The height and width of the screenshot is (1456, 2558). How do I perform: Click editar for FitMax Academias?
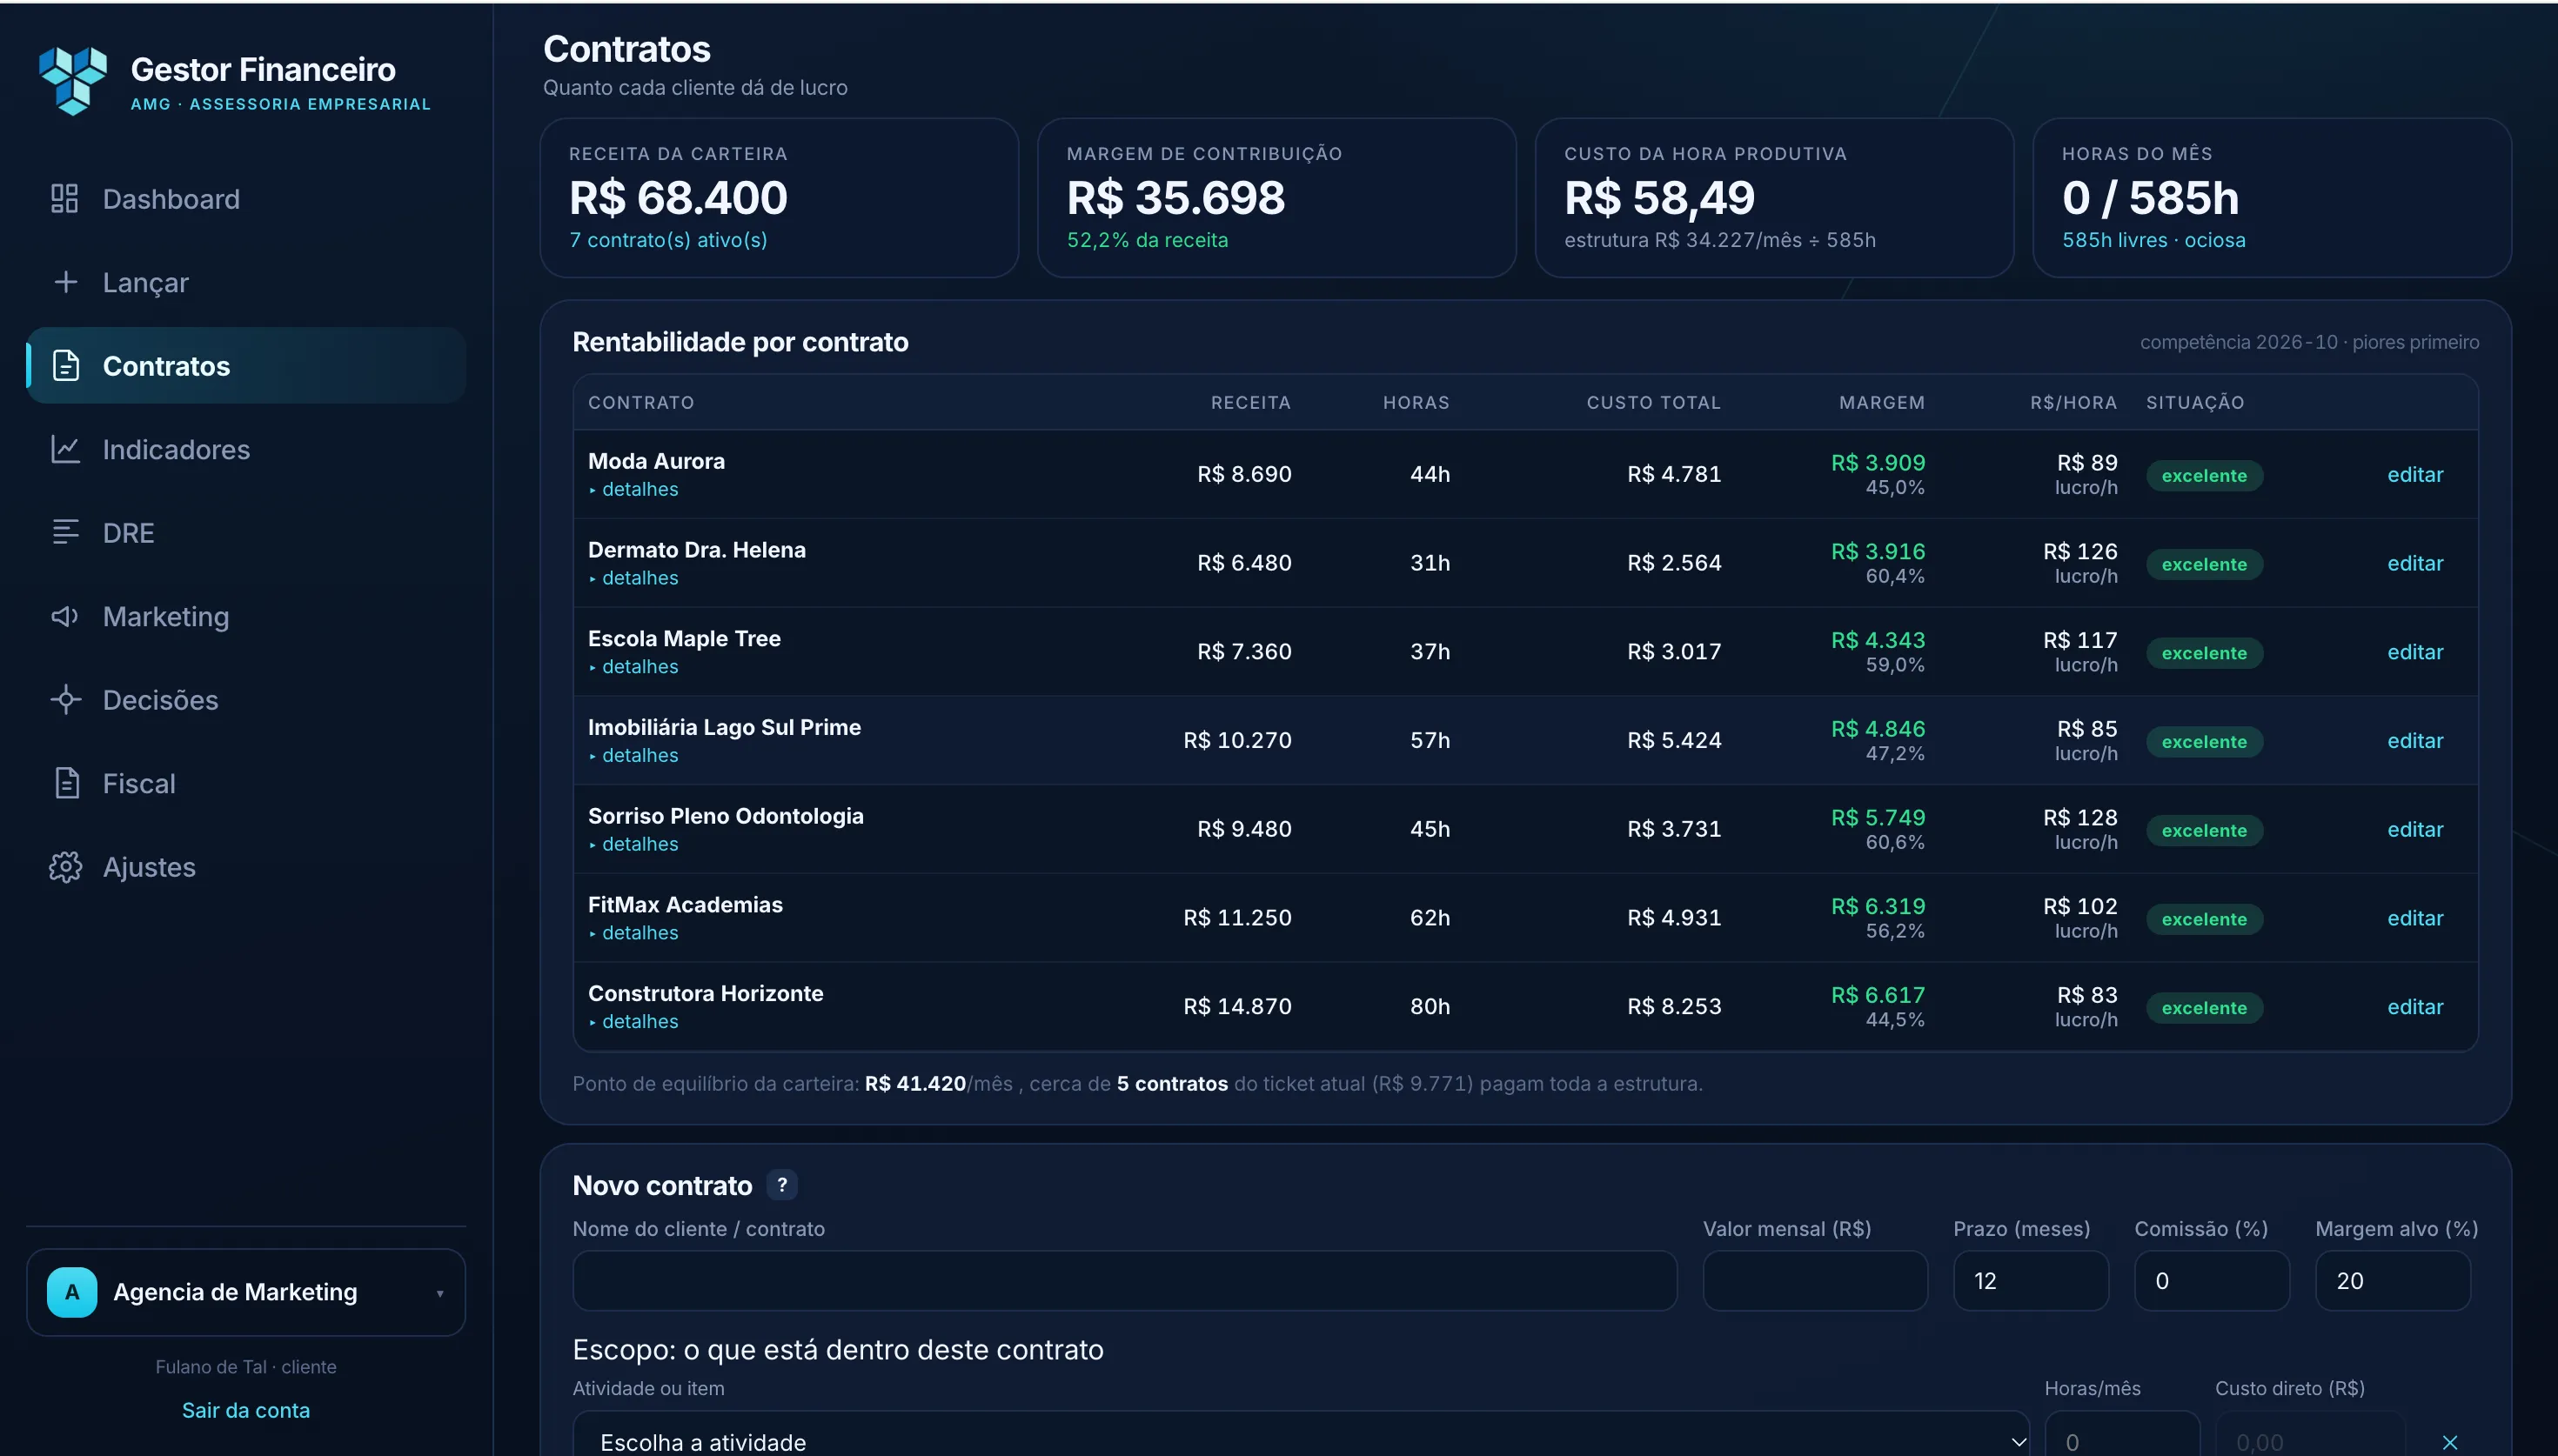coord(2415,917)
